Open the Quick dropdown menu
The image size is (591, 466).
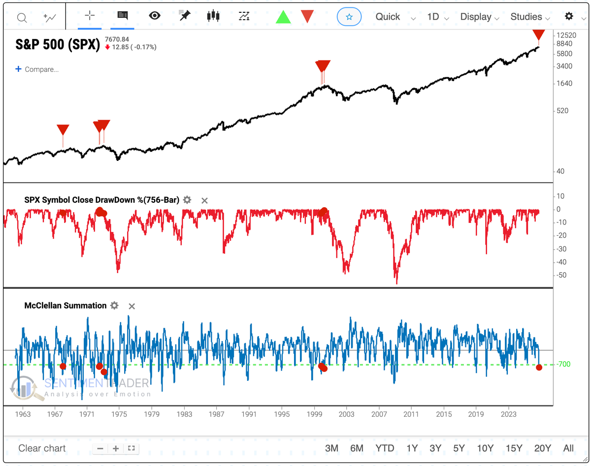click(395, 17)
